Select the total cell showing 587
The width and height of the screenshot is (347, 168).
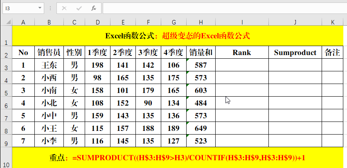(x=201, y=65)
